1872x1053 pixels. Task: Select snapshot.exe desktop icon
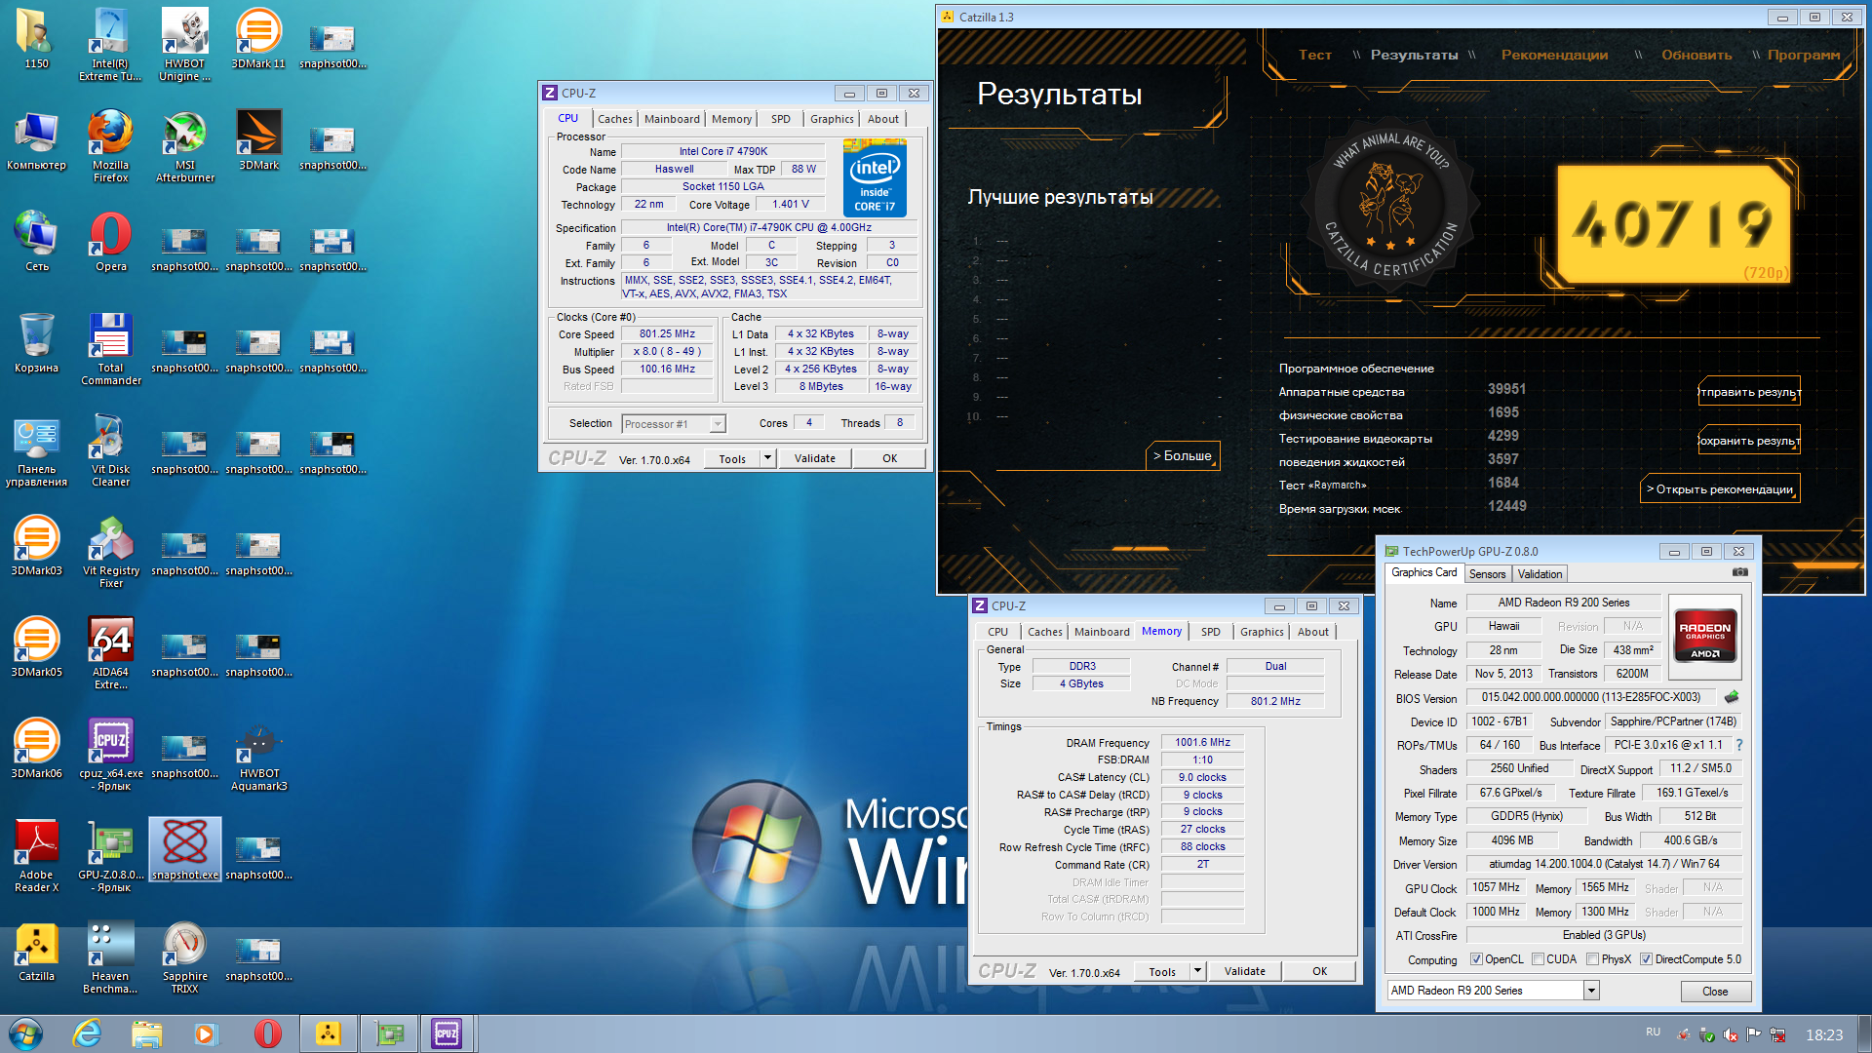coord(184,849)
